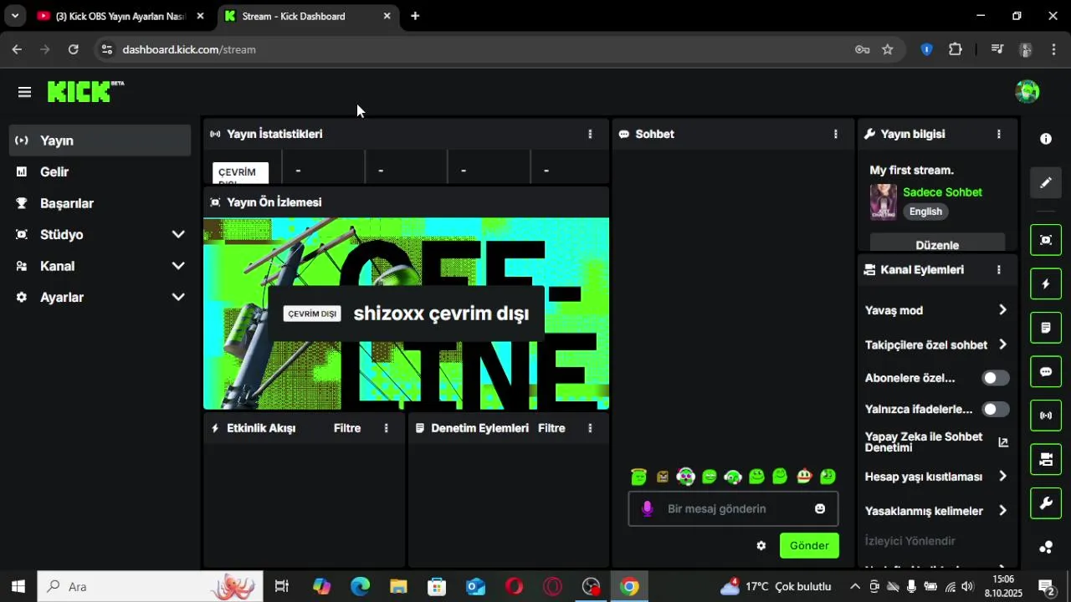1071x602 pixels.
Task: Expand the Ayarlar sidebar section
Action: tap(100, 298)
